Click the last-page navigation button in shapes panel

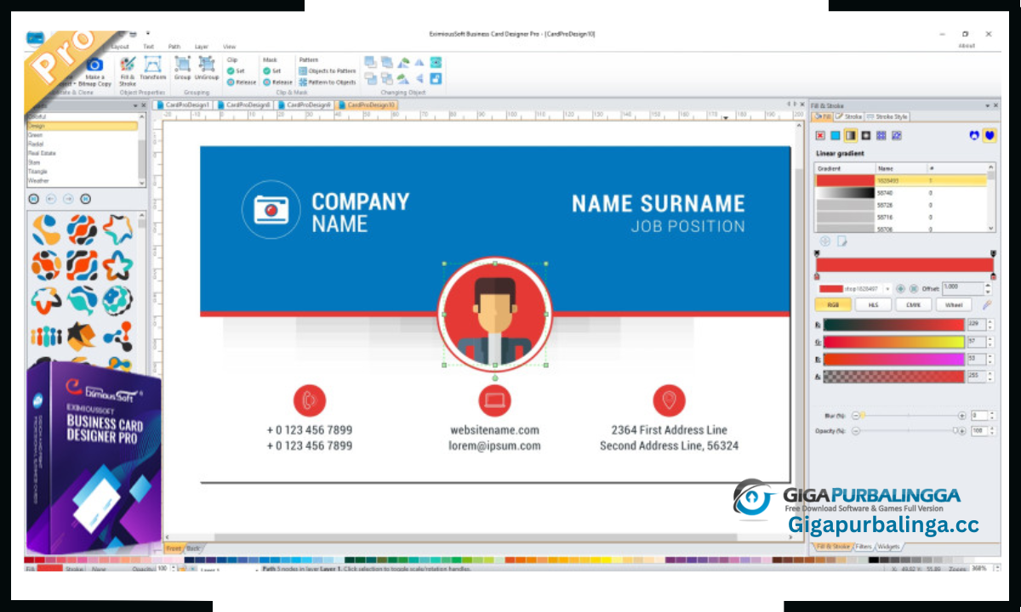click(x=85, y=199)
